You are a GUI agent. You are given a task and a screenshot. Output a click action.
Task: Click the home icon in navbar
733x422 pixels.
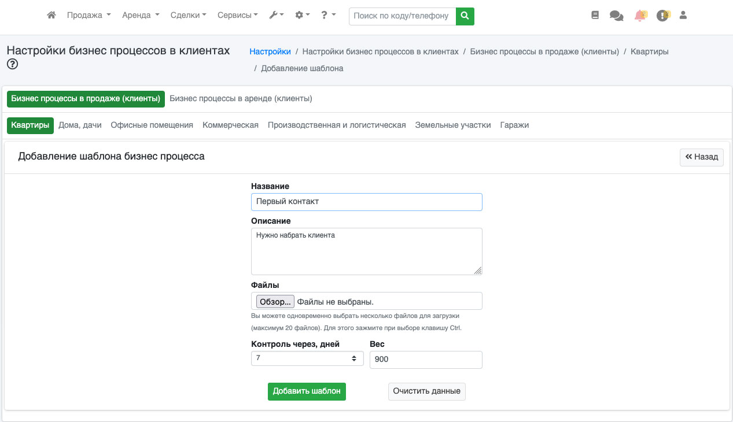point(51,16)
